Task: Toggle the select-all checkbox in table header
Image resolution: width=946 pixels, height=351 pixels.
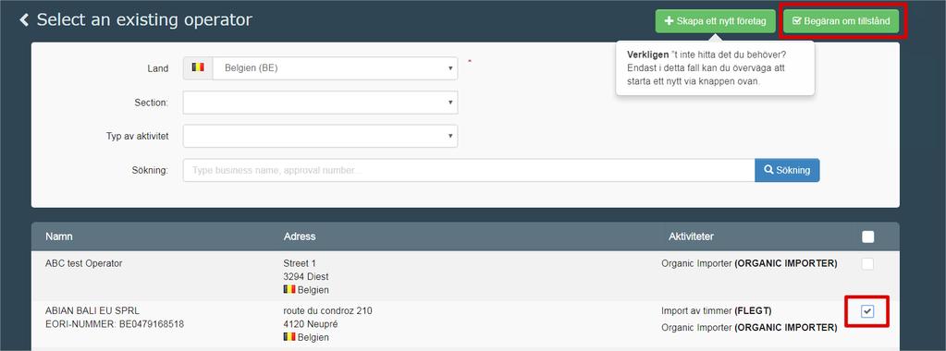Action: (x=867, y=237)
